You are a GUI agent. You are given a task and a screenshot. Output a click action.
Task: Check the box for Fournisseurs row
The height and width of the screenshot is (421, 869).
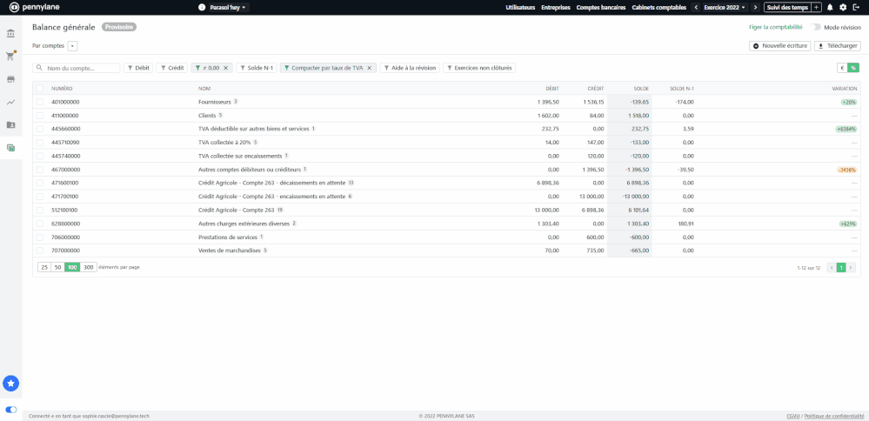click(39, 102)
